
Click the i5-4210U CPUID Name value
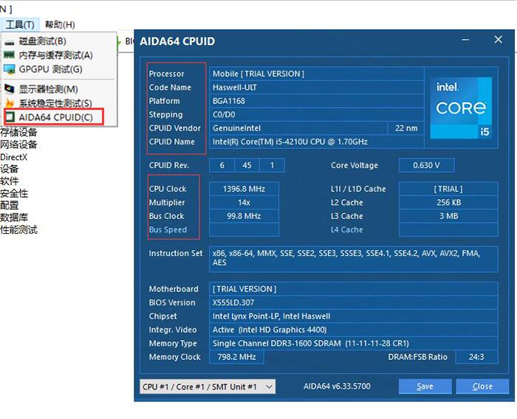[x=317, y=142]
